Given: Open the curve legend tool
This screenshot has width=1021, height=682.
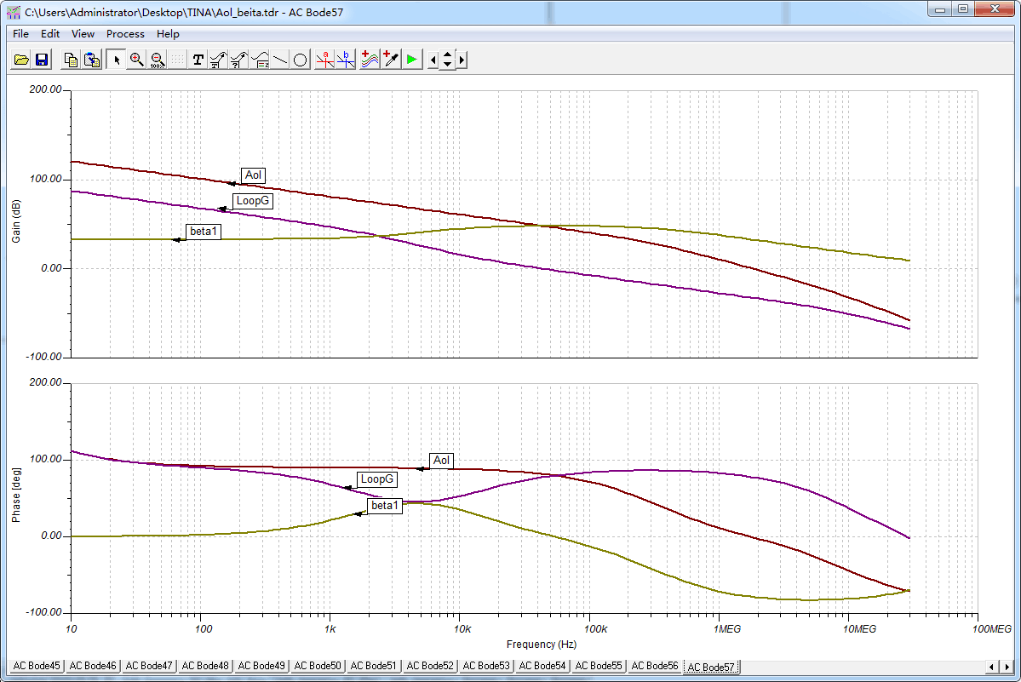Looking at the screenshot, I should [260, 60].
